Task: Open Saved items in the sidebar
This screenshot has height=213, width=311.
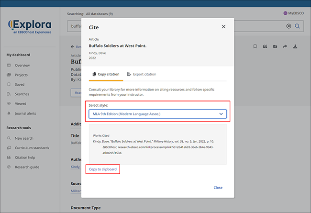Action: [20, 84]
